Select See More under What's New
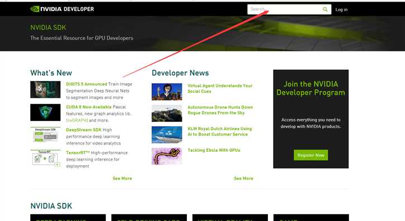Viewport: 405px width, 221px height. point(122,178)
